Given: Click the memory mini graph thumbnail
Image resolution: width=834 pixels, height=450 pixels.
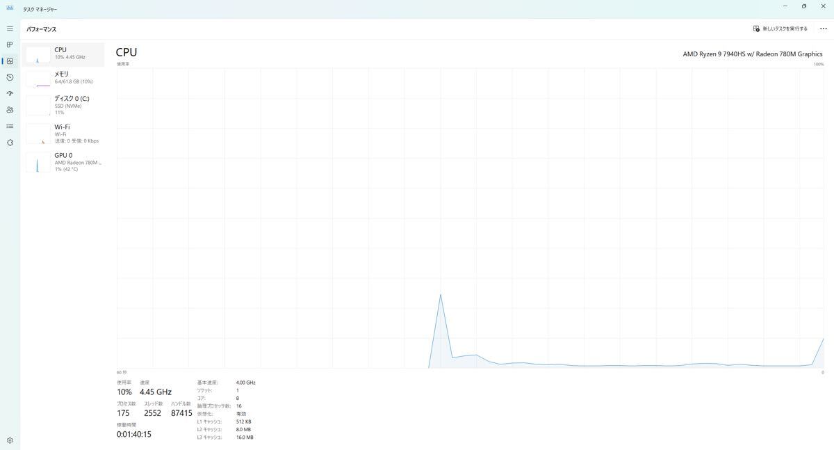Looking at the screenshot, I should 38,79.
